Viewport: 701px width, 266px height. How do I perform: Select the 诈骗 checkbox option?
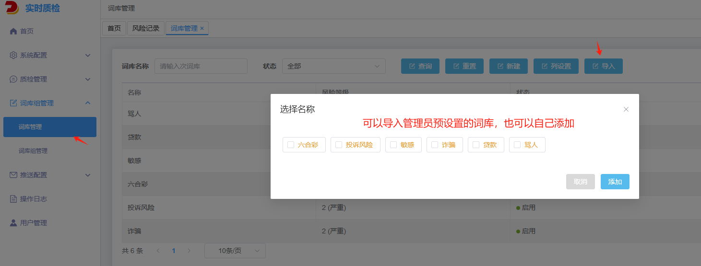pos(435,145)
